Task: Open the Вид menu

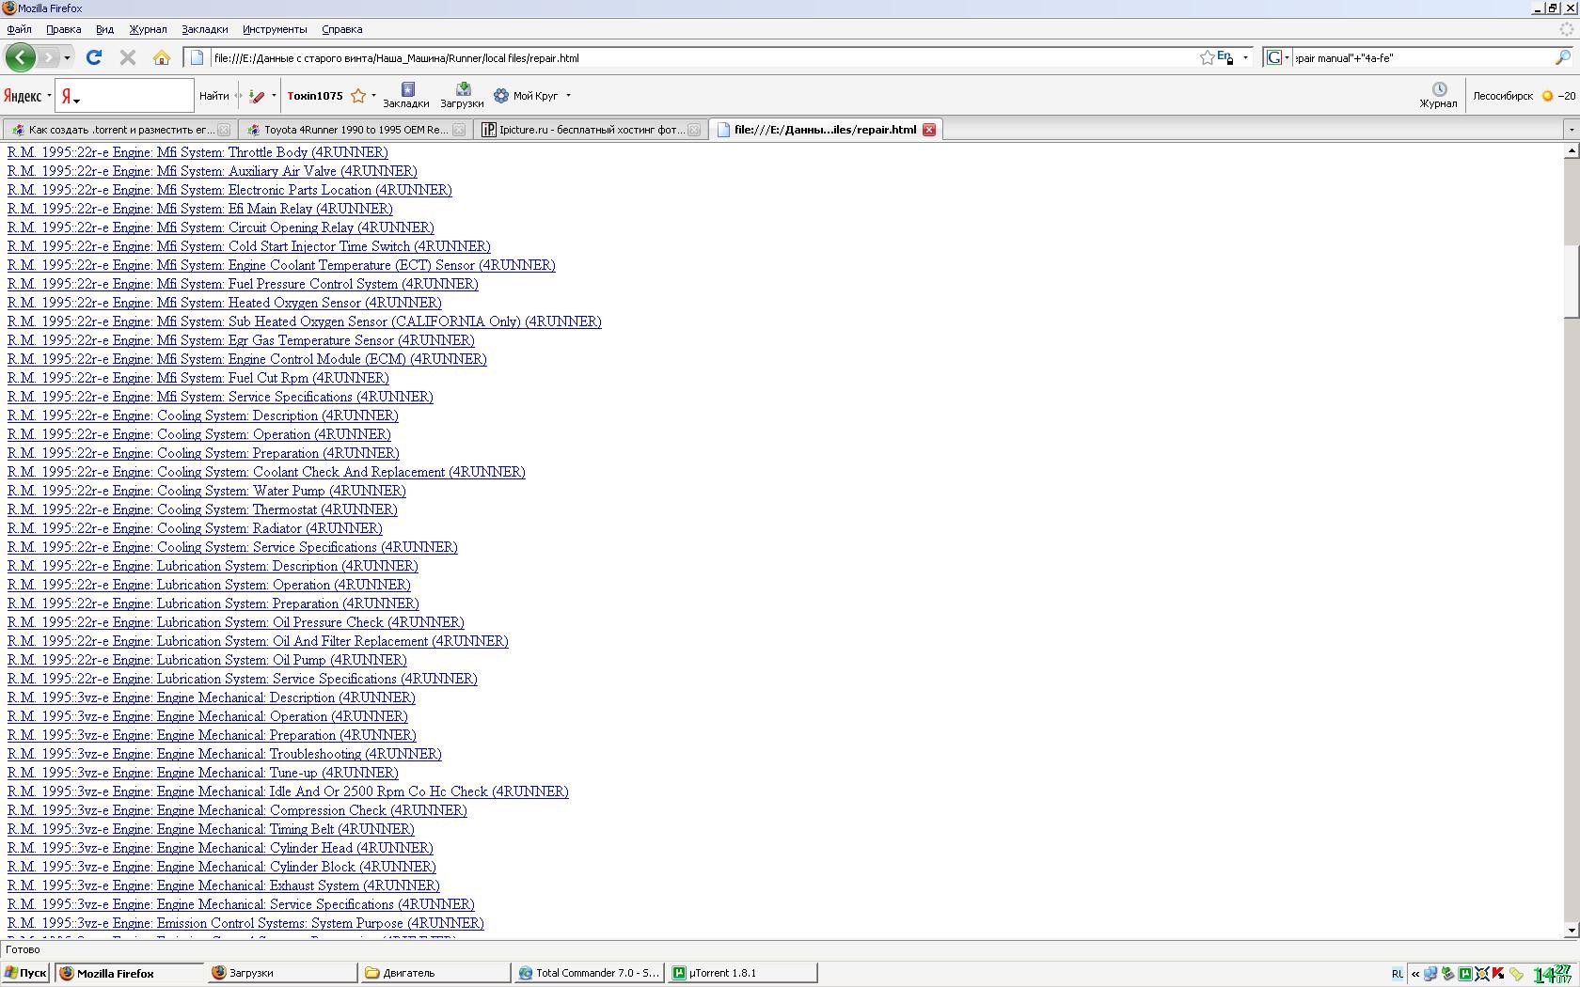Action: tap(104, 29)
